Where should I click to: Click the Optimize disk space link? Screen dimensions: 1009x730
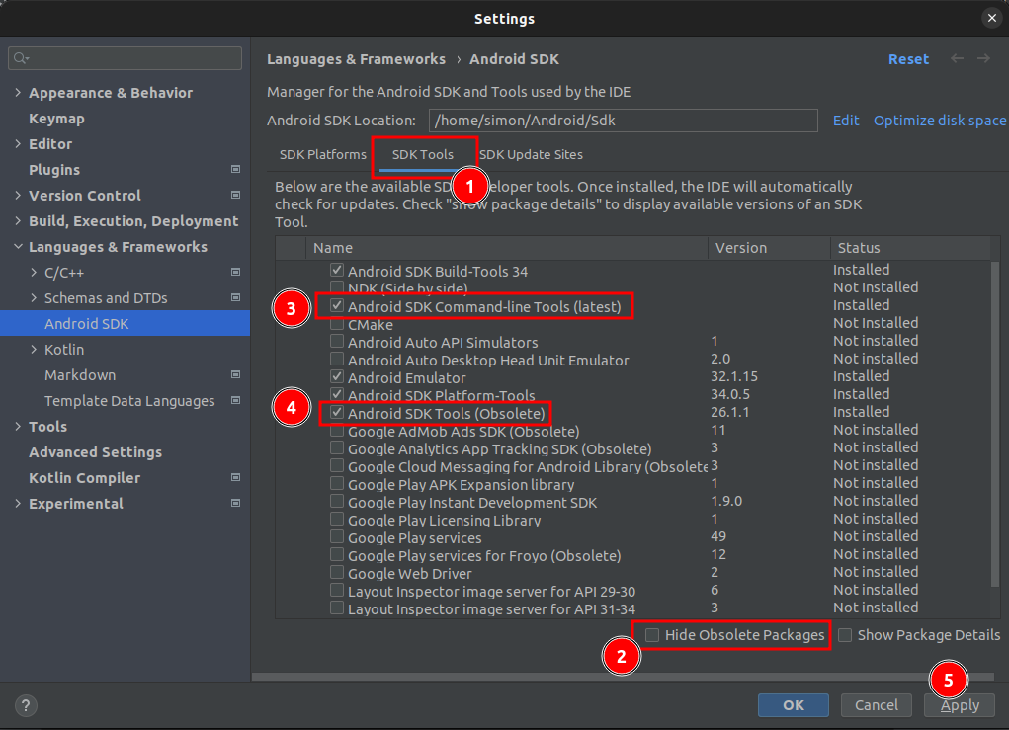[x=939, y=121]
